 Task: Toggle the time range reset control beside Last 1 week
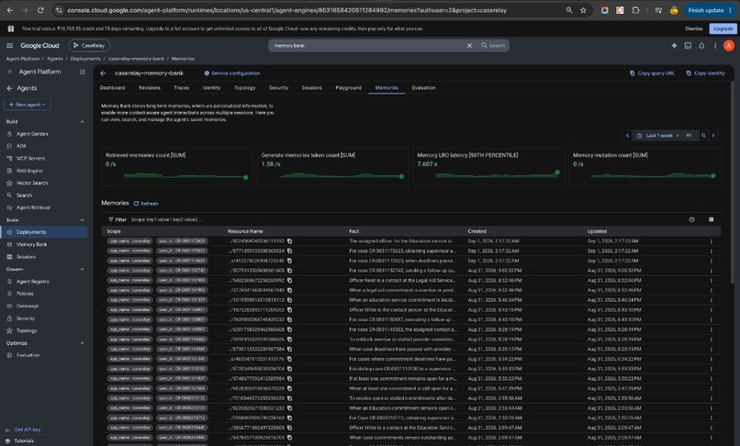pyautogui.click(x=689, y=136)
